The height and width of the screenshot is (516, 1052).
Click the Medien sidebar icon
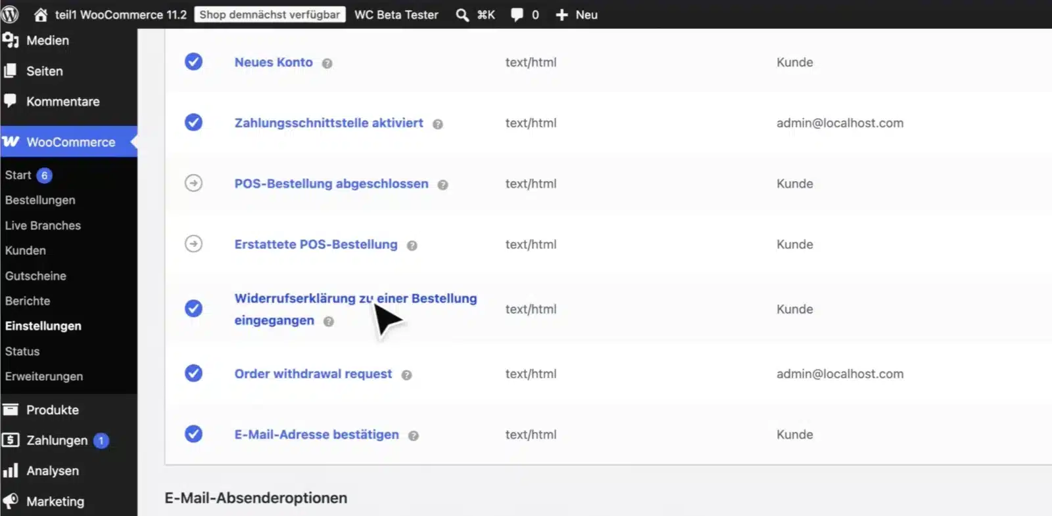(x=11, y=40)
